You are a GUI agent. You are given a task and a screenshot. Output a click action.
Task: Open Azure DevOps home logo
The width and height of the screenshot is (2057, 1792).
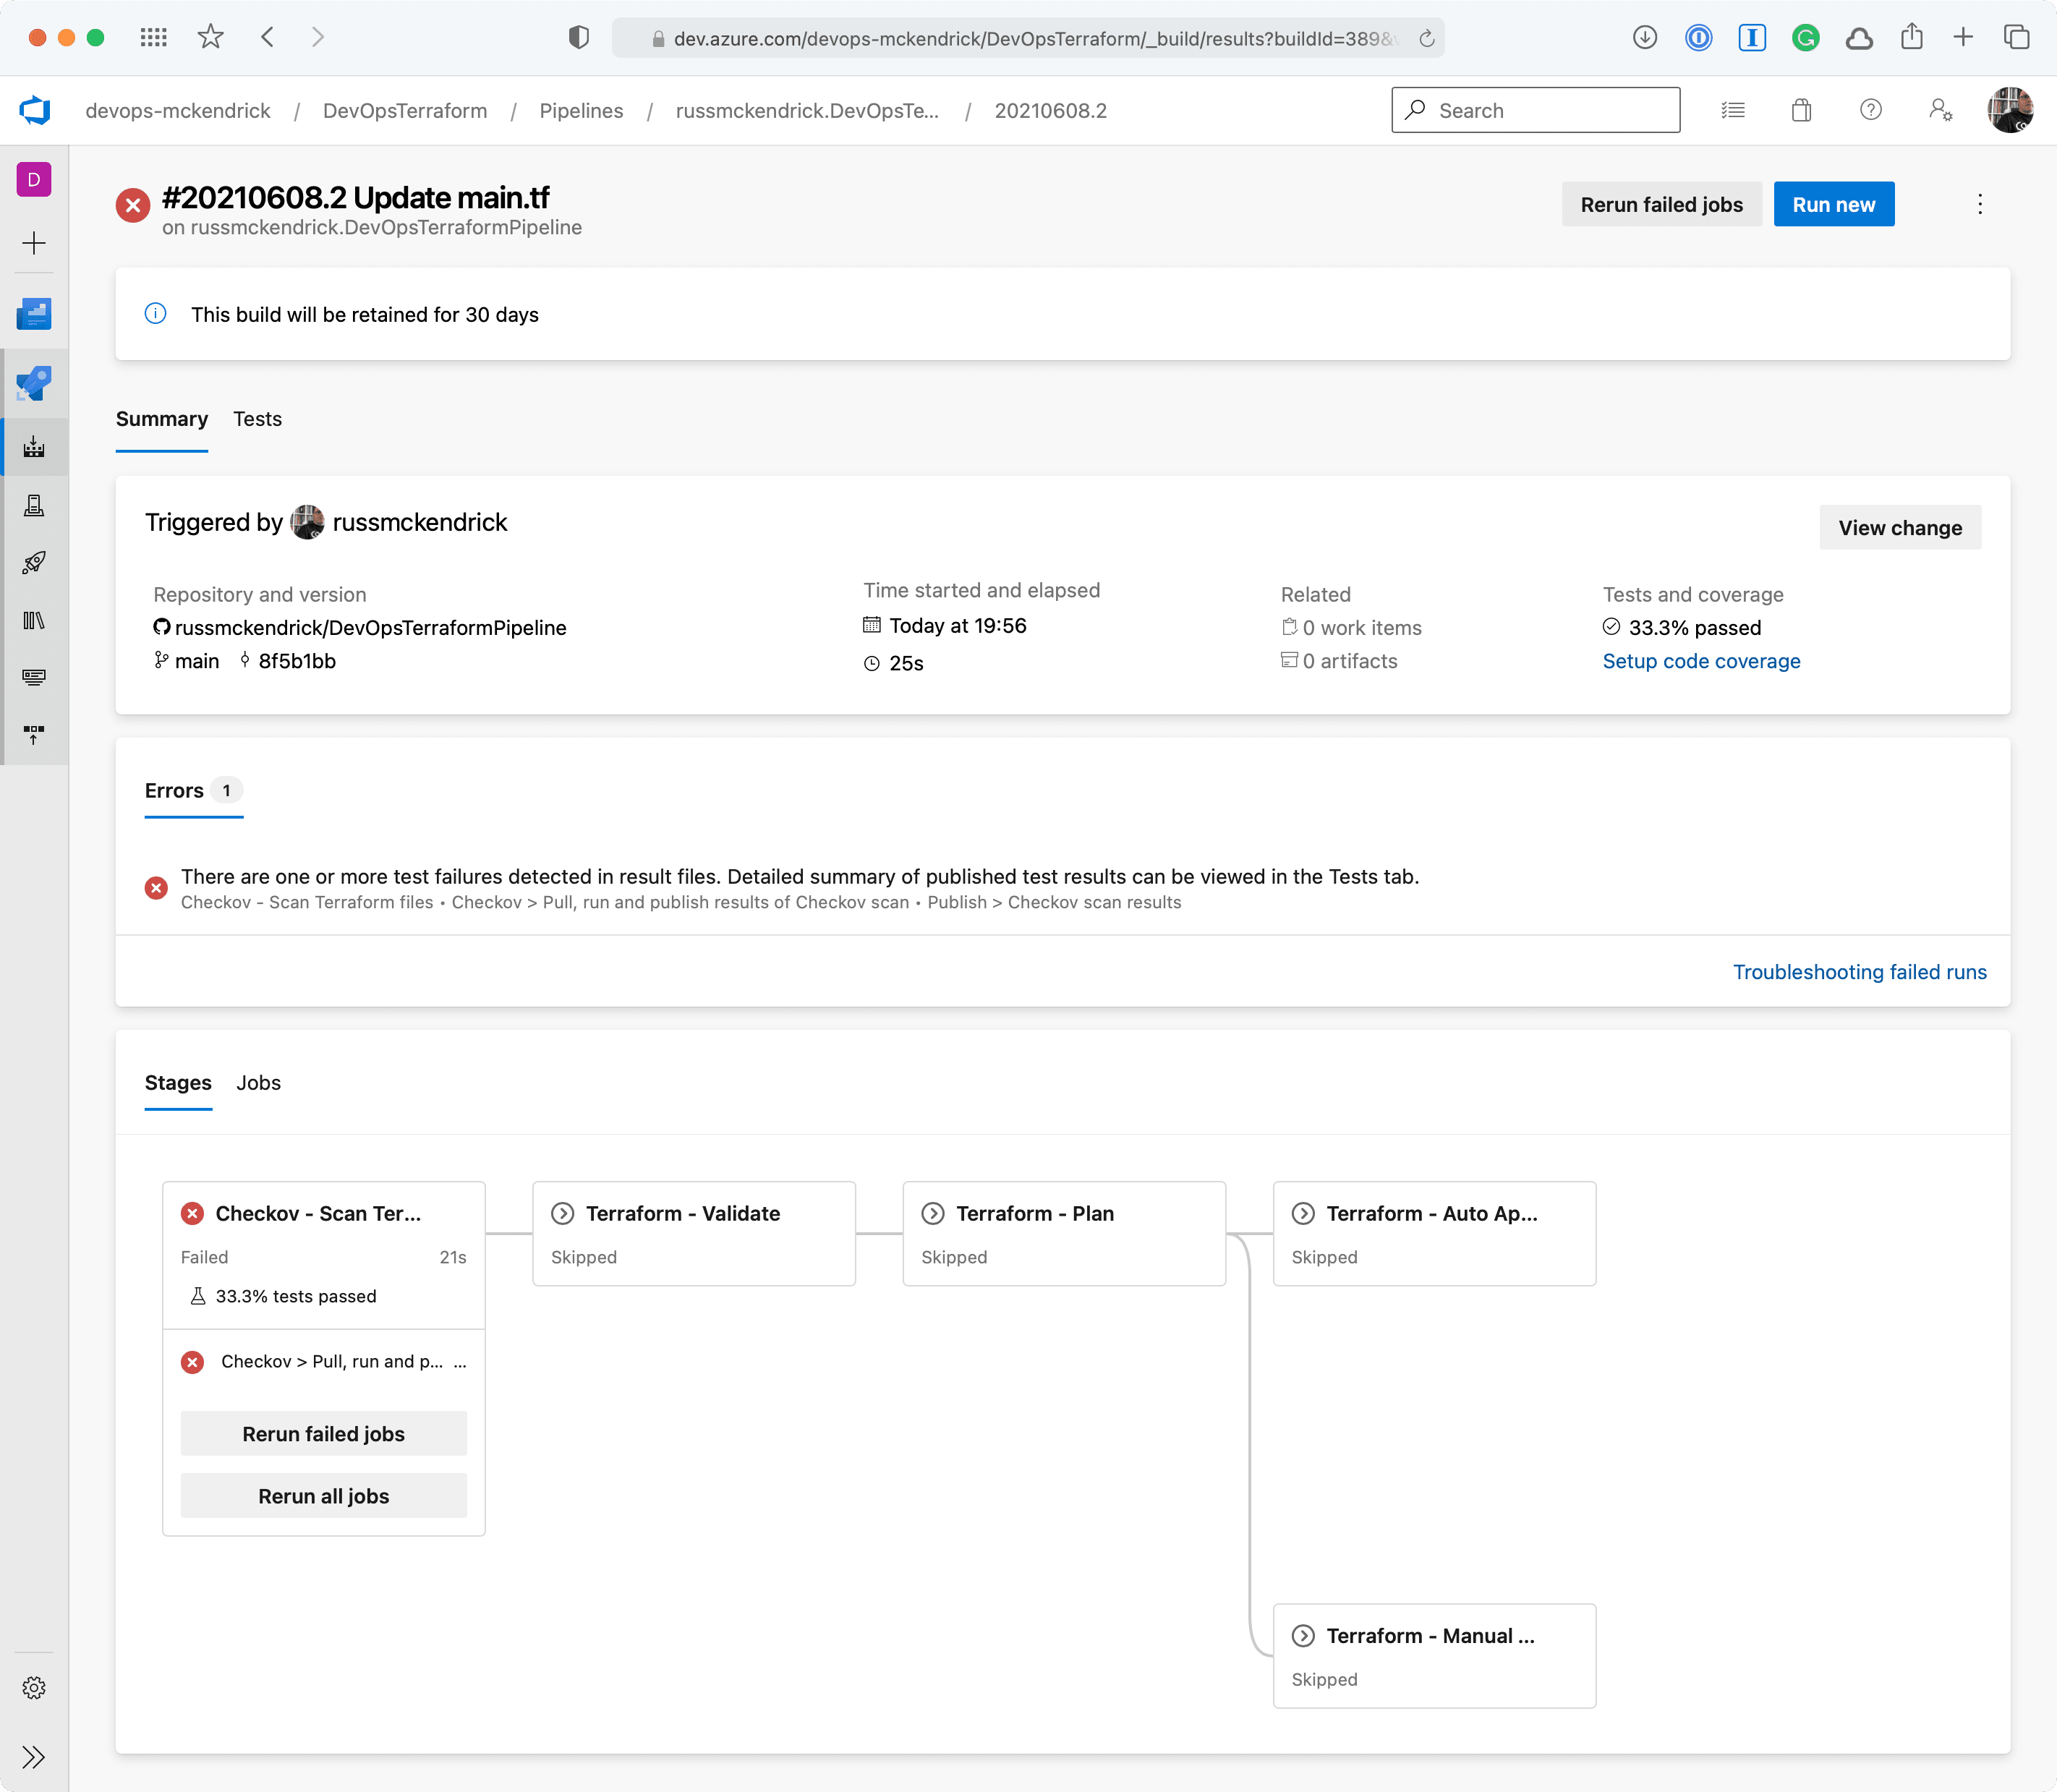coord(35,110)
